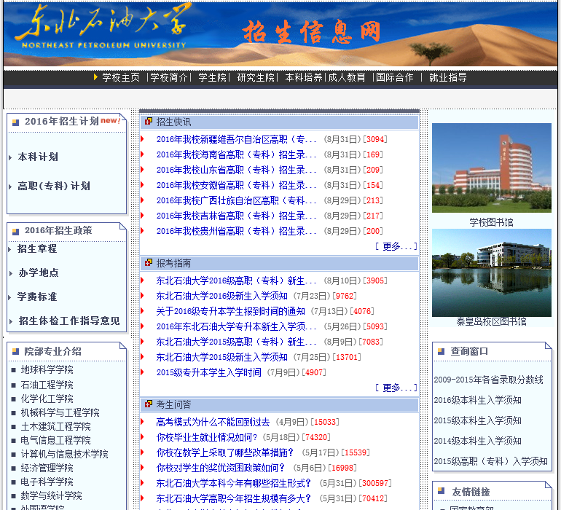Open 国际合作 in the nav bar

[x=395, y=77]
